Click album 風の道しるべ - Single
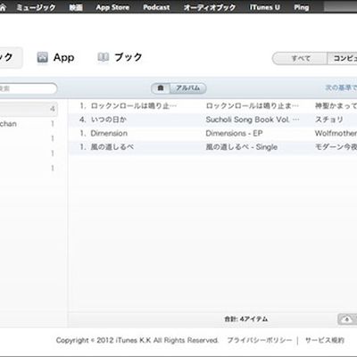The width and height of the screenshot is (357, 357). pyautogui.click(x=241, y=147)
